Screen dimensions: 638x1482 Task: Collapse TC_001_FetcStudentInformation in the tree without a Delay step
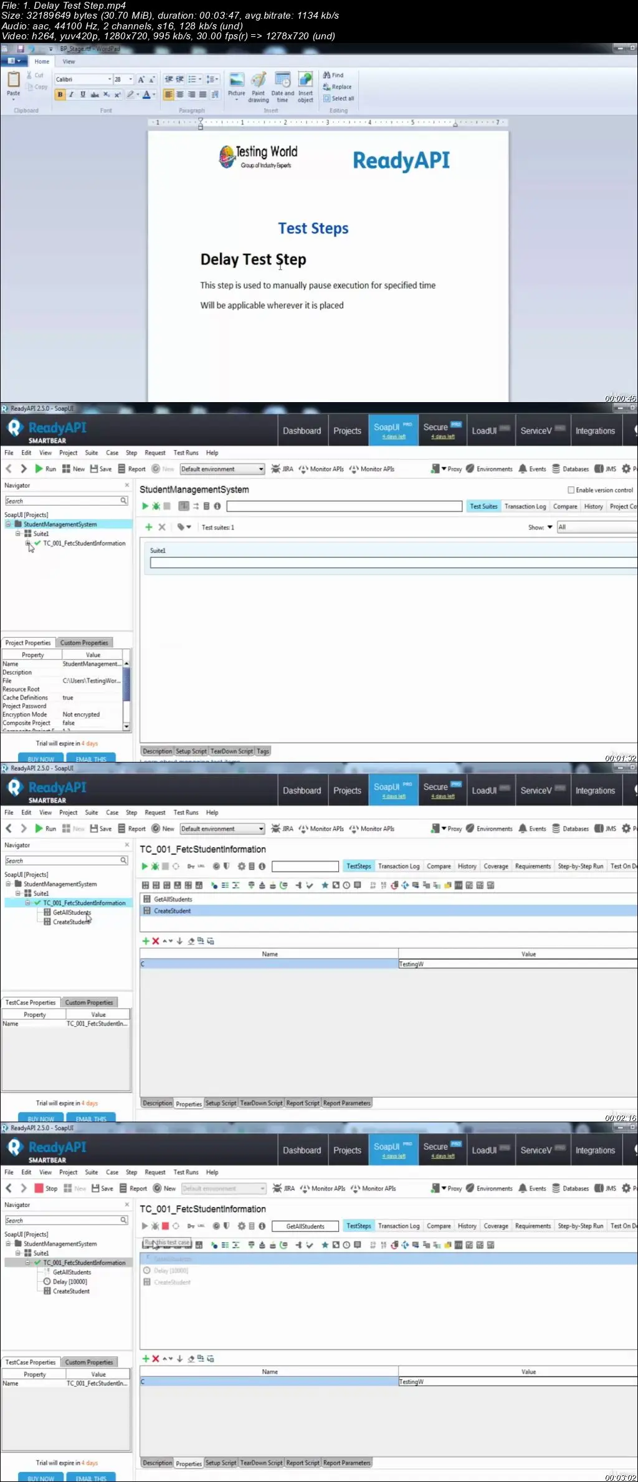28,903
